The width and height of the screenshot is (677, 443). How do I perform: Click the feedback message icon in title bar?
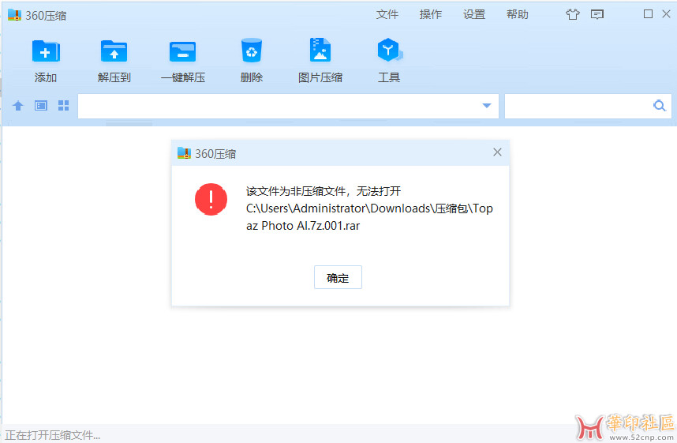[597, 14]
